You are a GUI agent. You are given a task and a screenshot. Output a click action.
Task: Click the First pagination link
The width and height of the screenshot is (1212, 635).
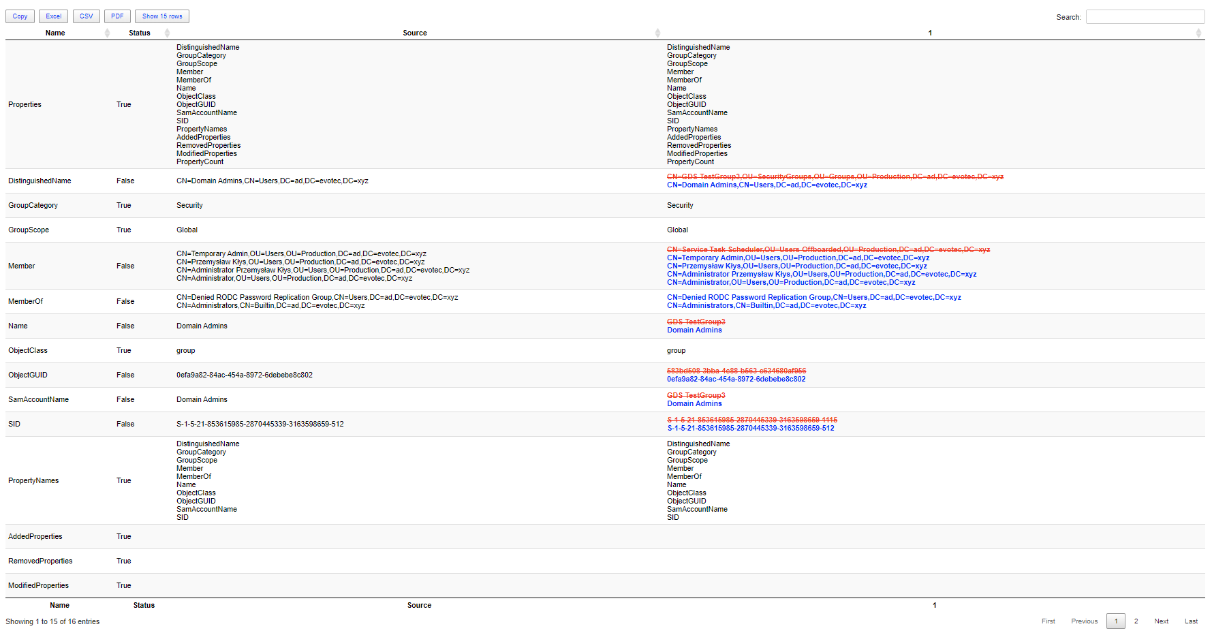pos(1048,621)
